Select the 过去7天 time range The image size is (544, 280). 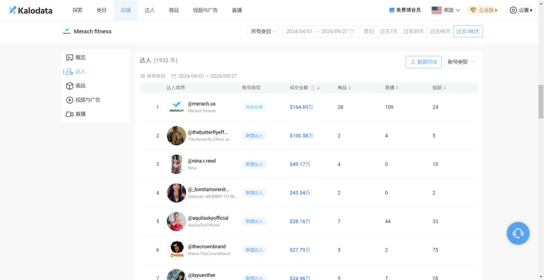tap(389, 32)
